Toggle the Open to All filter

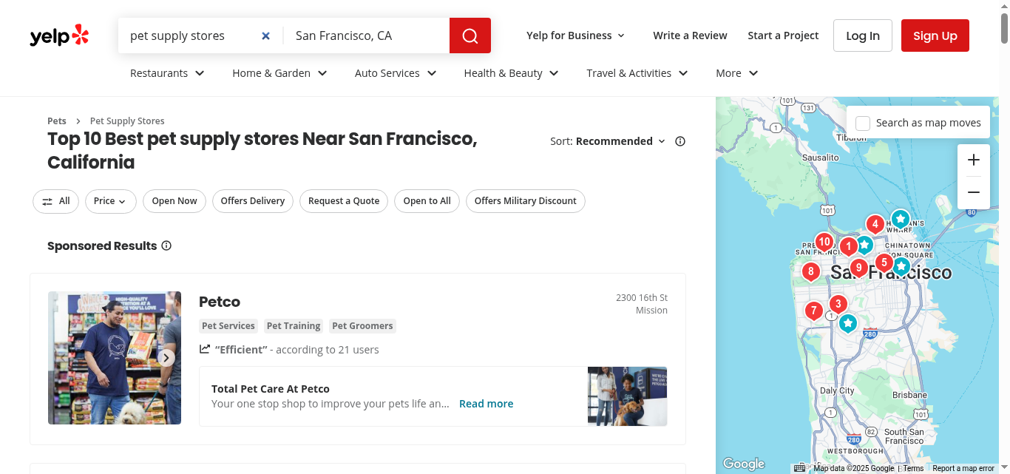(427, 201)
